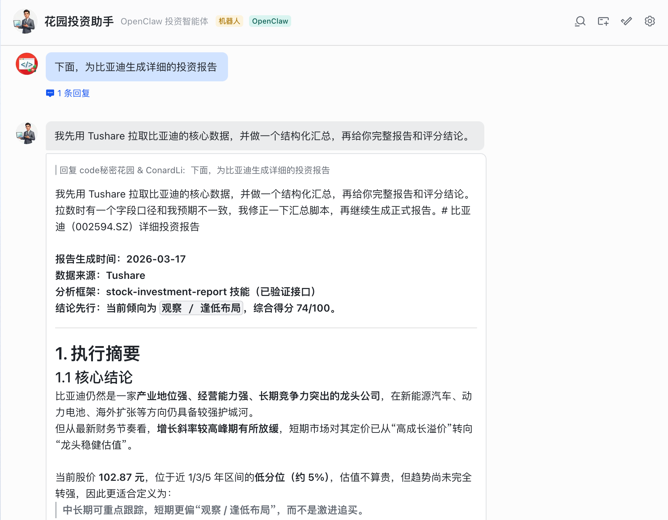Click the double-checkmark icon in header
668x520 pixels.
(x=626, y=21)
